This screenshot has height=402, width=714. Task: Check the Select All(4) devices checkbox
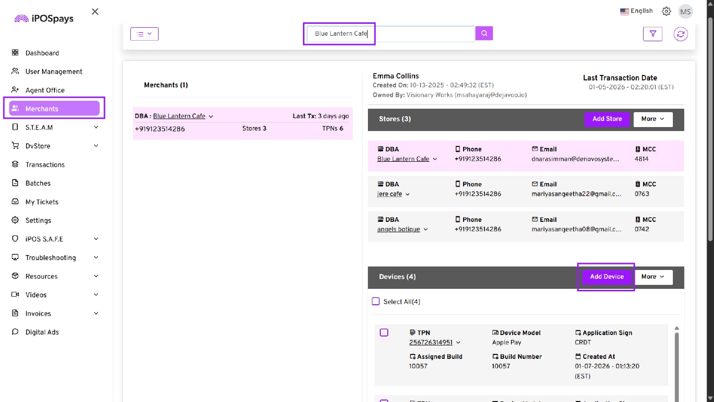tap(376, 302)
